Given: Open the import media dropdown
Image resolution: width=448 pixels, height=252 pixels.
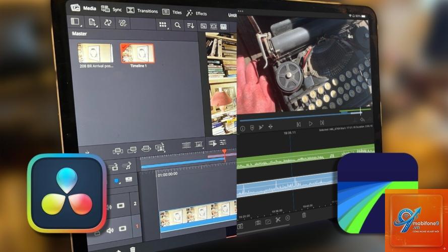Looking at the screenshot, I should 93,22.
